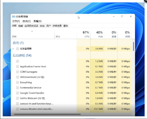
Task: Click the vertical scrollbar thumb in process list
Action: pos(133,47)
